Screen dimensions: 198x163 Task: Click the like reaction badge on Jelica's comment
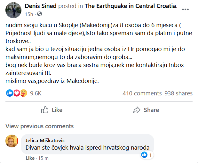145,155
